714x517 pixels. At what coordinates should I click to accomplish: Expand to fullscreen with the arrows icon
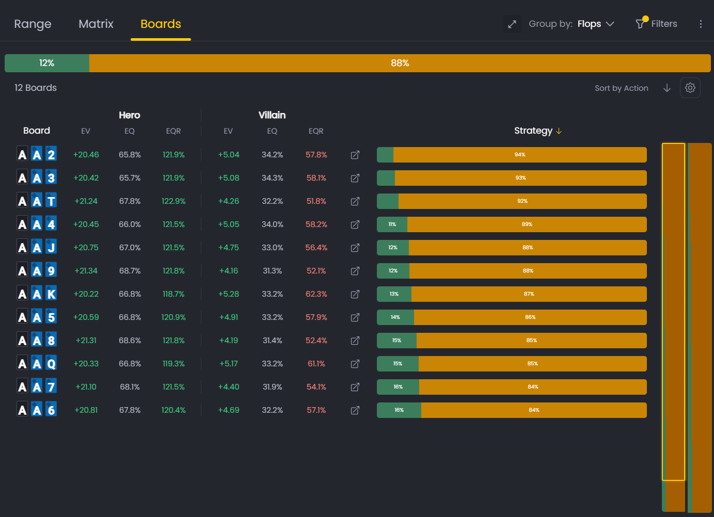click(x=512, y=24)
